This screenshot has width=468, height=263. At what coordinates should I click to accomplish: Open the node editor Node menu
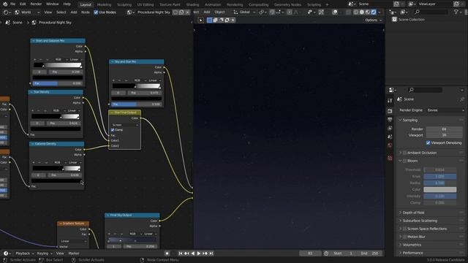(86, 12)
